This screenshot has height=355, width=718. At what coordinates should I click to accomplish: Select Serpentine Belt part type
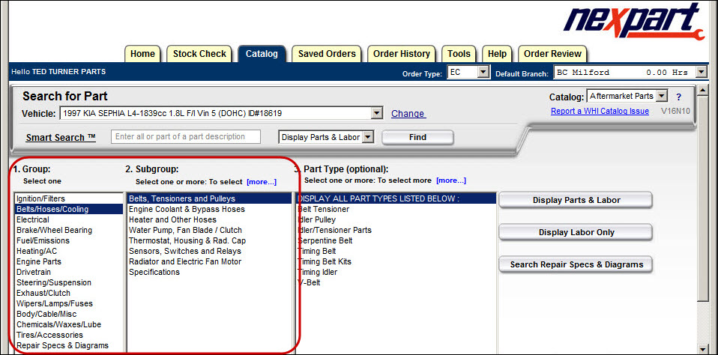(396, 240)
